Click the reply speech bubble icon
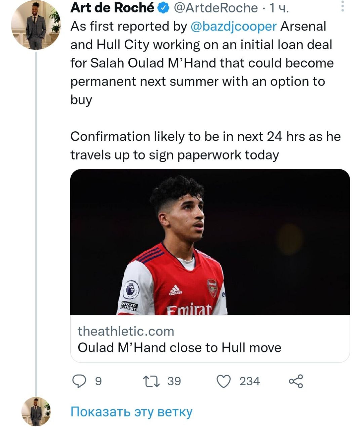The image size is (361, 430). [x=80, y=381]
